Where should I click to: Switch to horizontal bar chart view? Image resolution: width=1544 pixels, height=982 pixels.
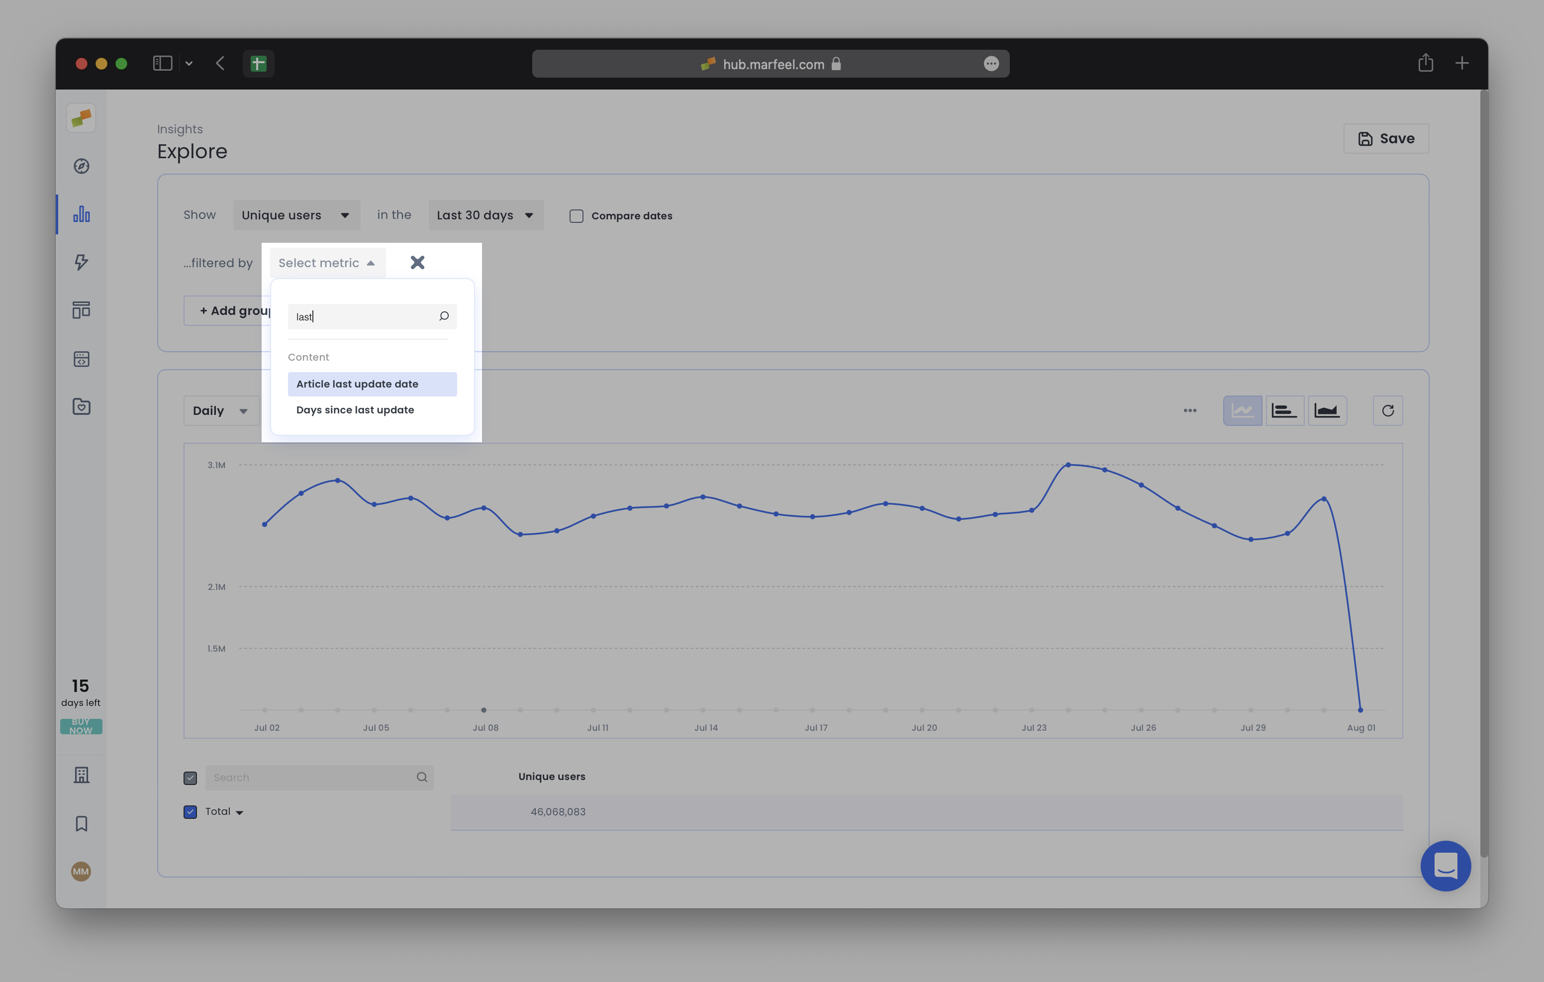(1284, 410)
